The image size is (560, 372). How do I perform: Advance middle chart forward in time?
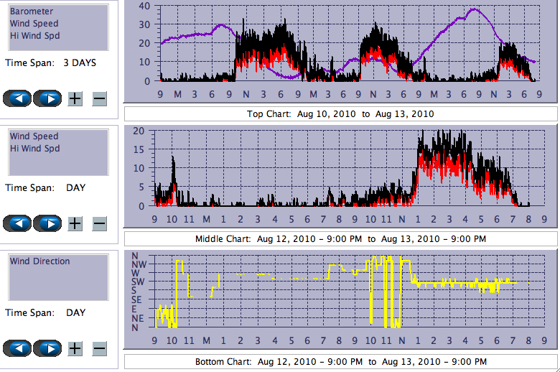(47, 223)
